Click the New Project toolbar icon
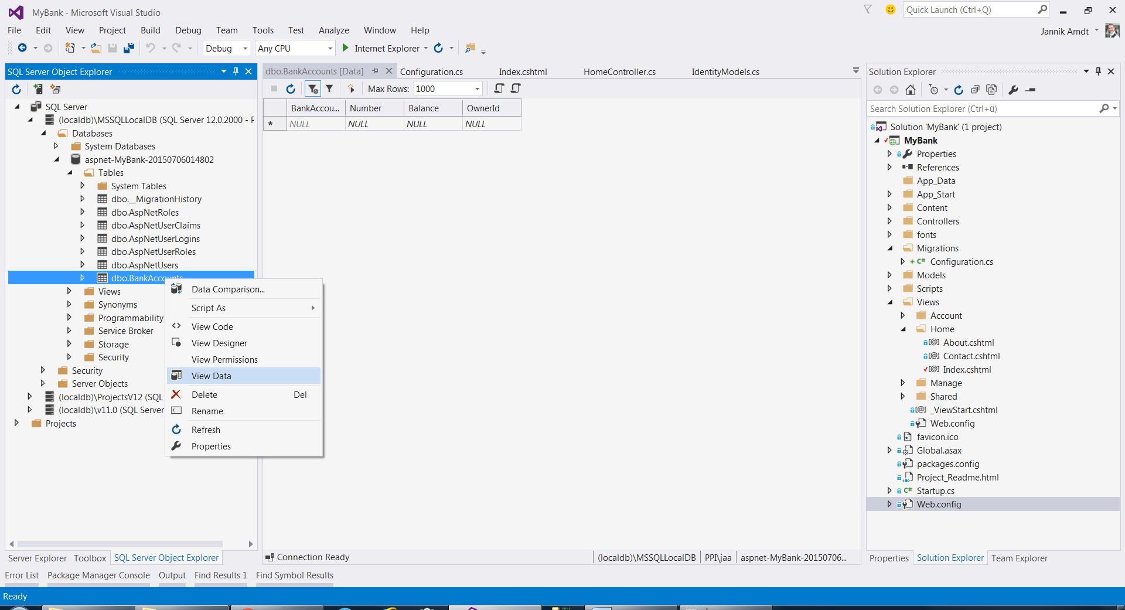The image size is (1125, 610). 70,48
